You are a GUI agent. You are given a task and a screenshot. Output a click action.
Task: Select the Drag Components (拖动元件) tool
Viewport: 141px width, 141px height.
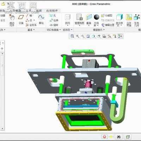[x=12, y=20]
